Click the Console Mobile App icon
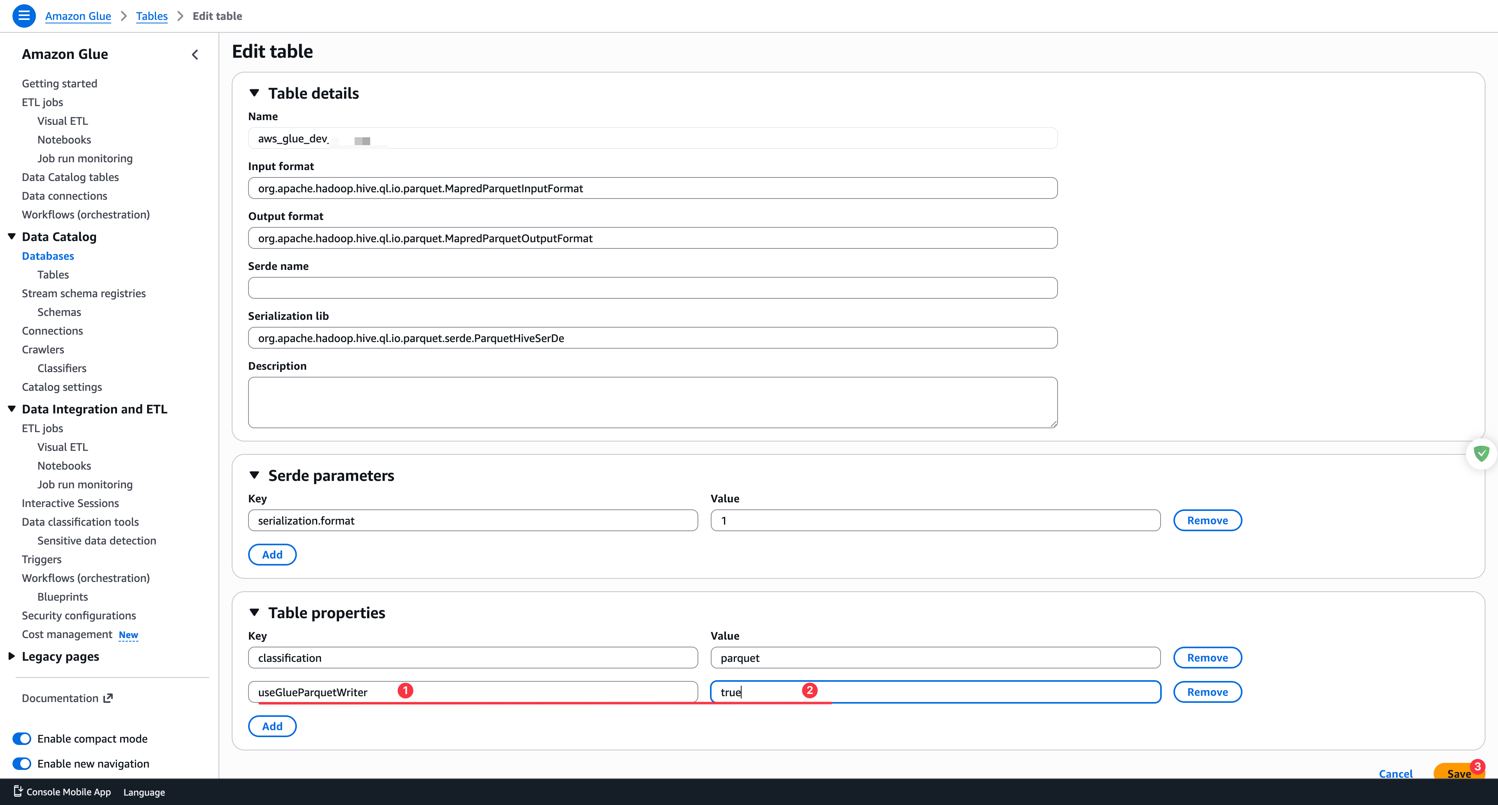The width and height of the screenshot is (1498, 805). click(18, 792)
